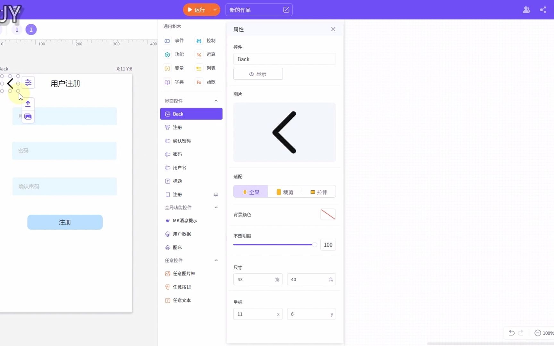
Task: Click layers icon beside 注册 screen
Action: click(x=216, y=195)
